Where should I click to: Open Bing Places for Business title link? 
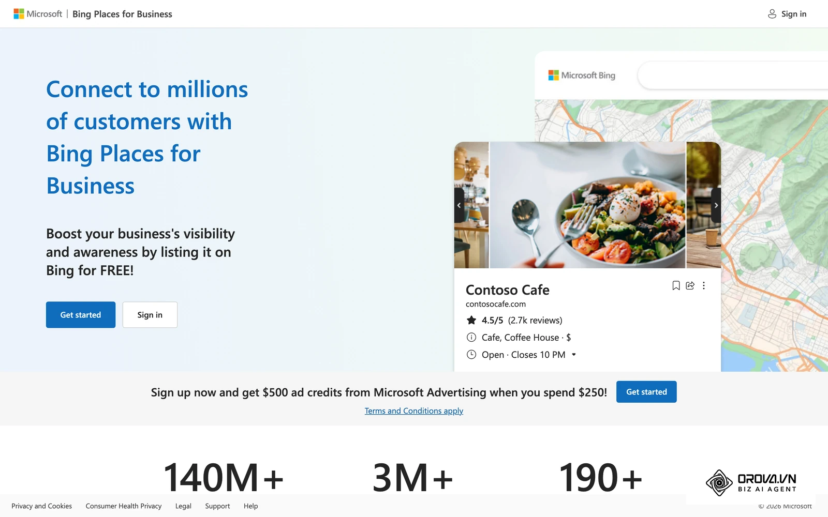[x=122, y=14]
